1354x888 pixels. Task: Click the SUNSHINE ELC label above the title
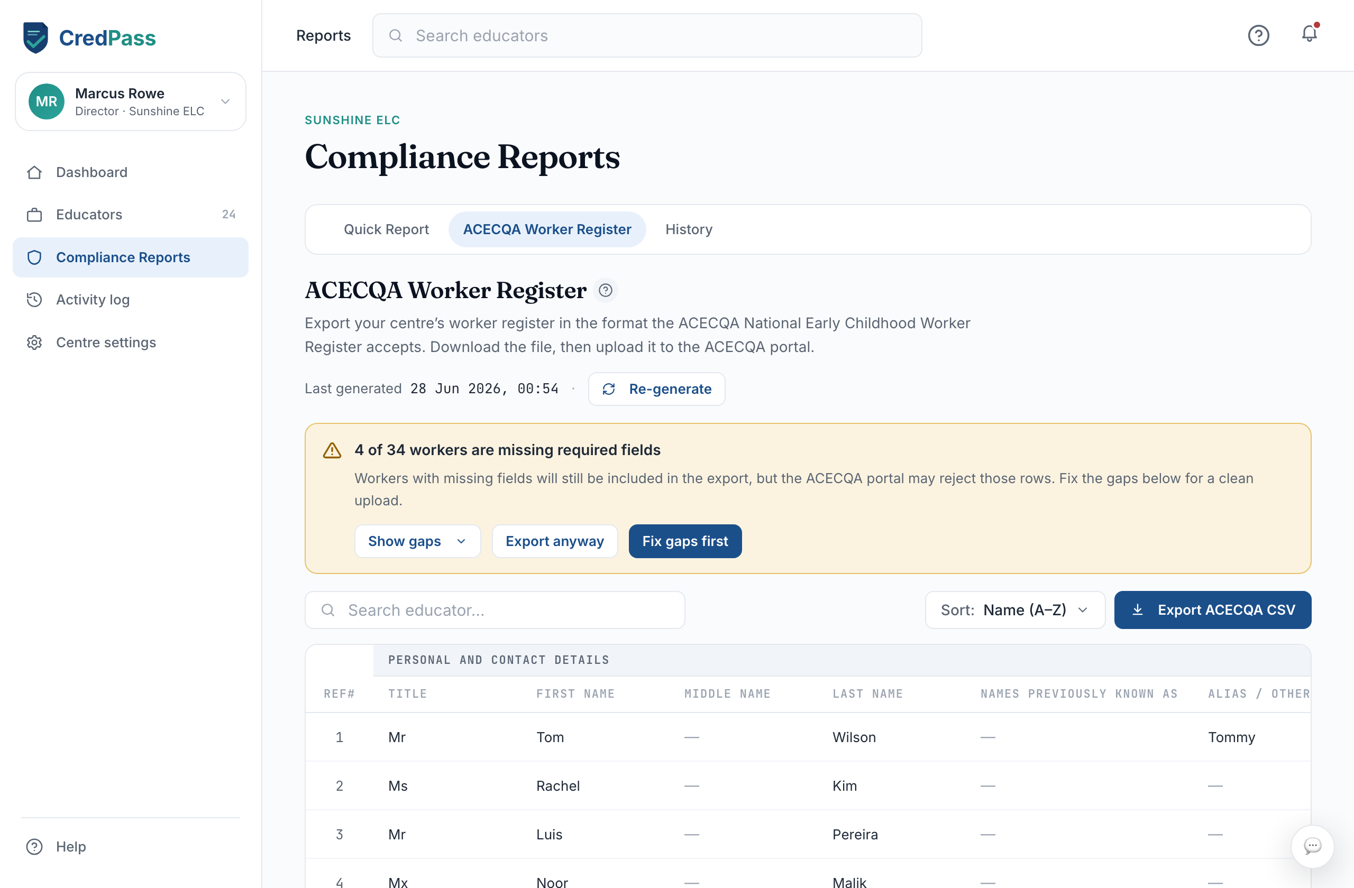click(352, 120)
